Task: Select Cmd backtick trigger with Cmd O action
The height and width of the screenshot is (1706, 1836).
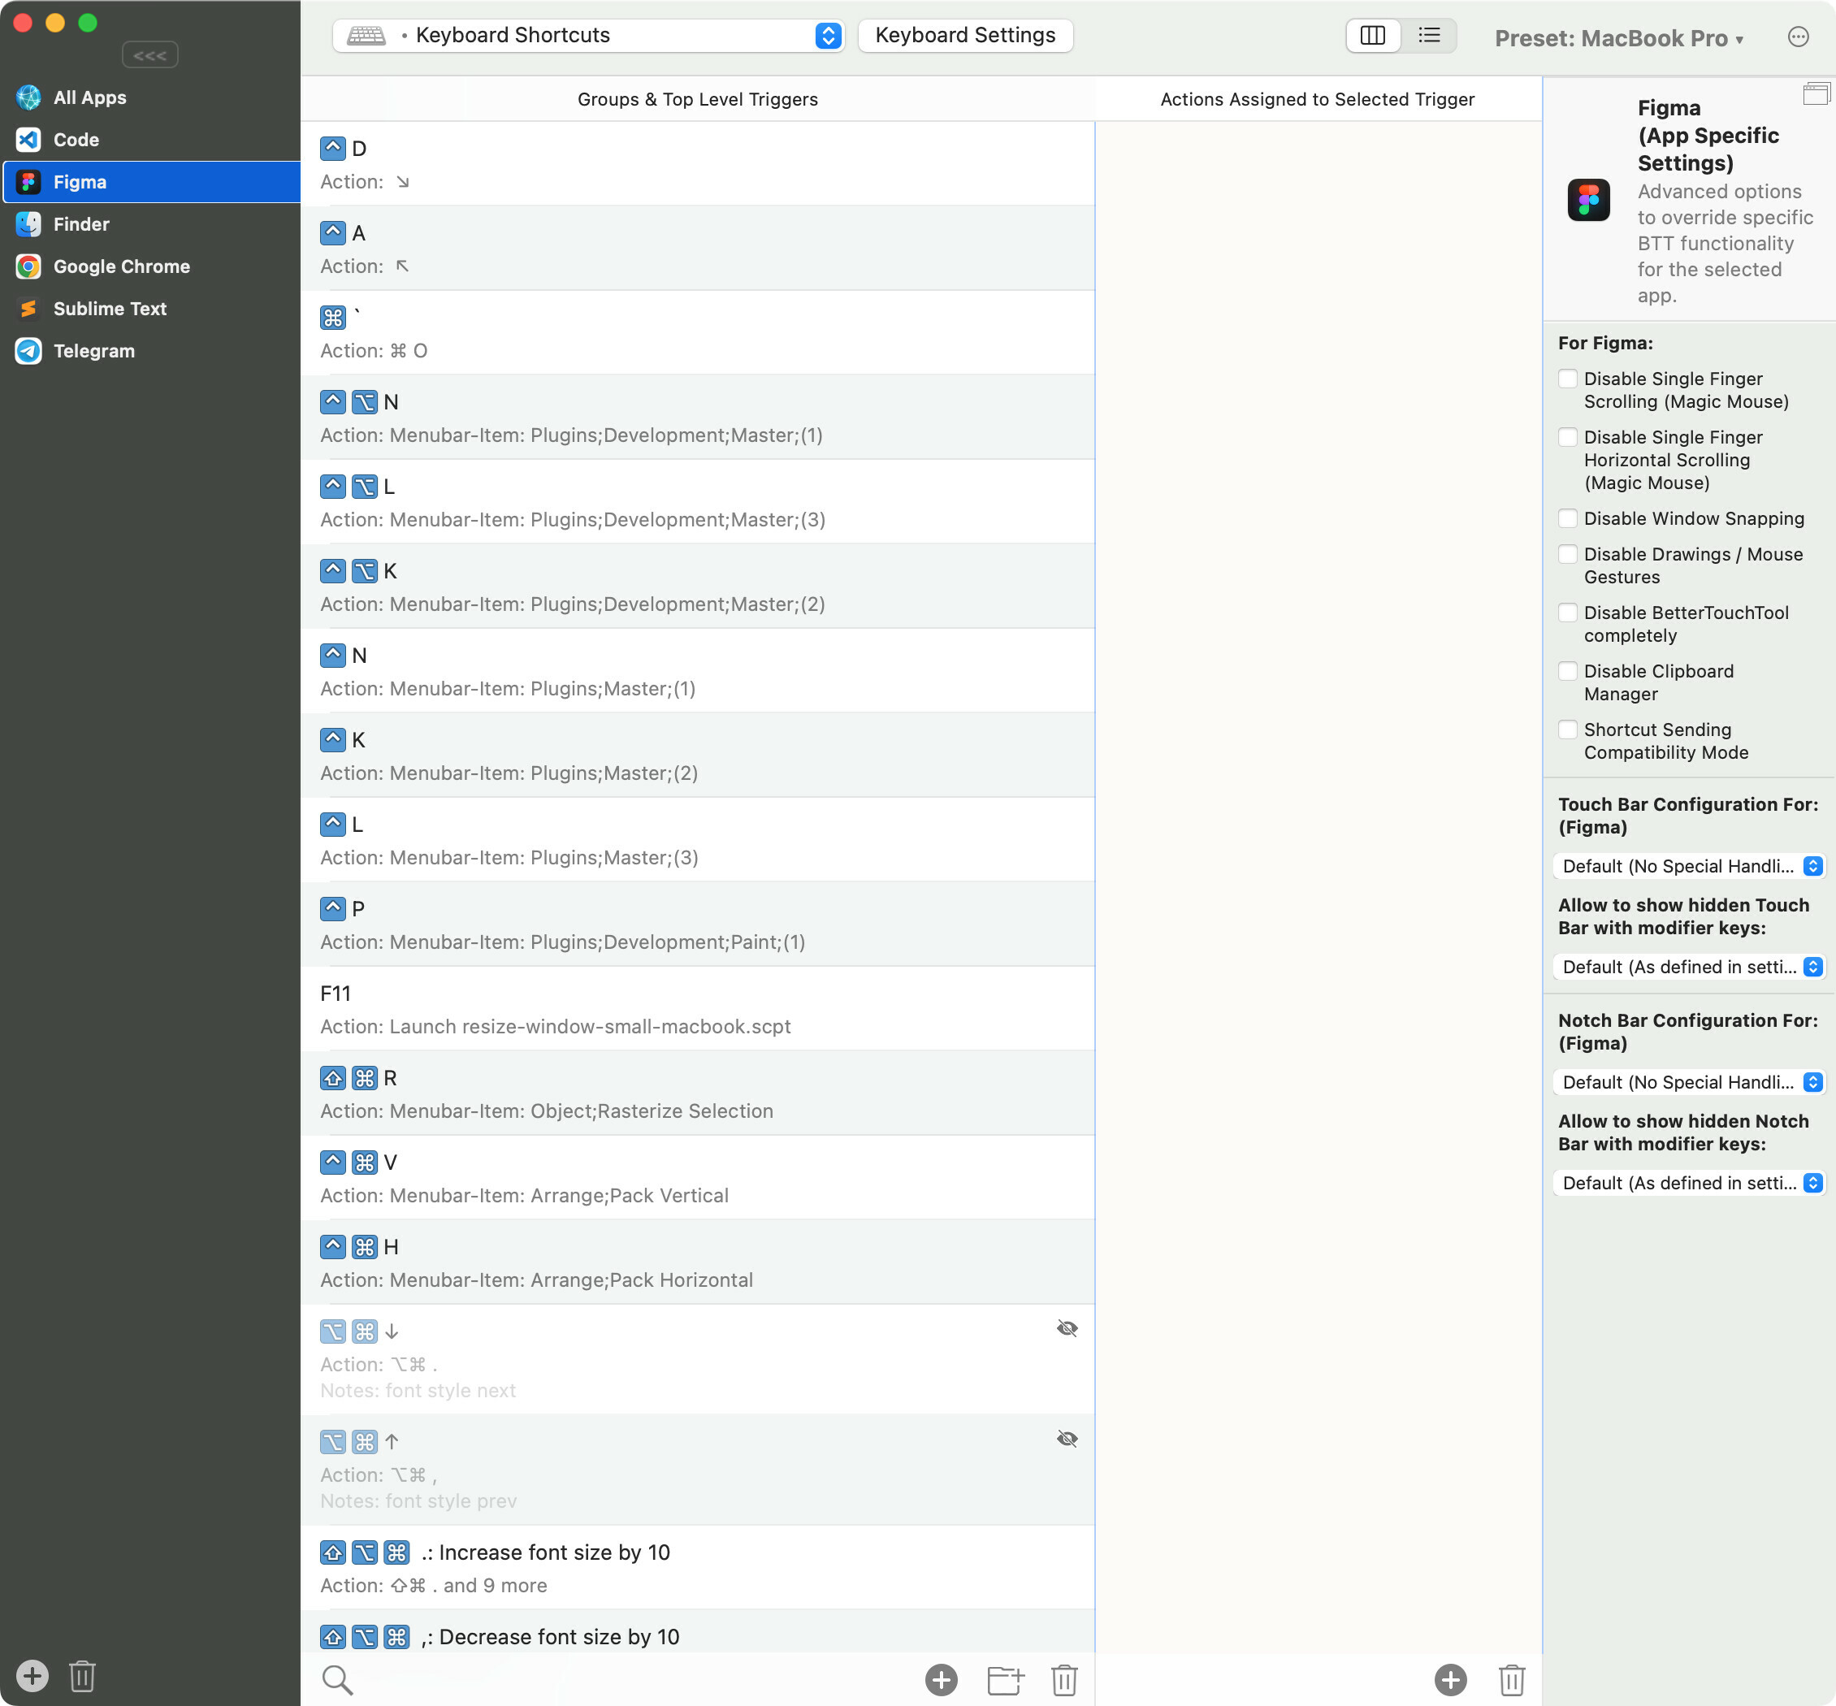Action: pyautogui.click(x=698, y=333)
